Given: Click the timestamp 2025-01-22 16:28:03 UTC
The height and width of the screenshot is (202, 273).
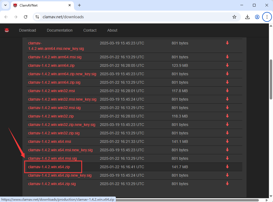Looking at the screenshot, I should [x=122, y=116].
